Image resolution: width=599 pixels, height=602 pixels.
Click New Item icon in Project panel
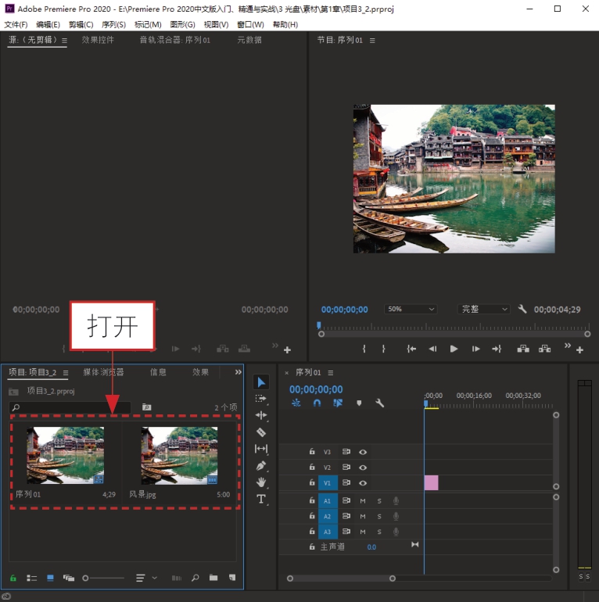click(232, 578)
